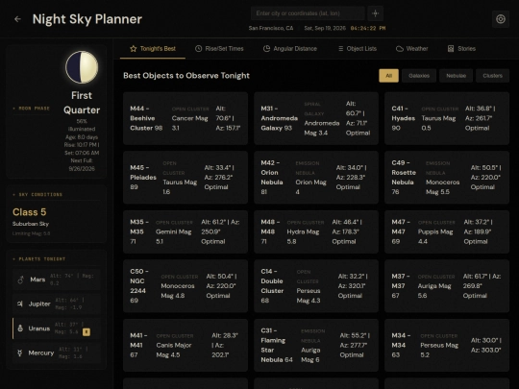Click the Object Lists list icon
This screenshot has height=389, width=519.
click(x=340, y=49)
